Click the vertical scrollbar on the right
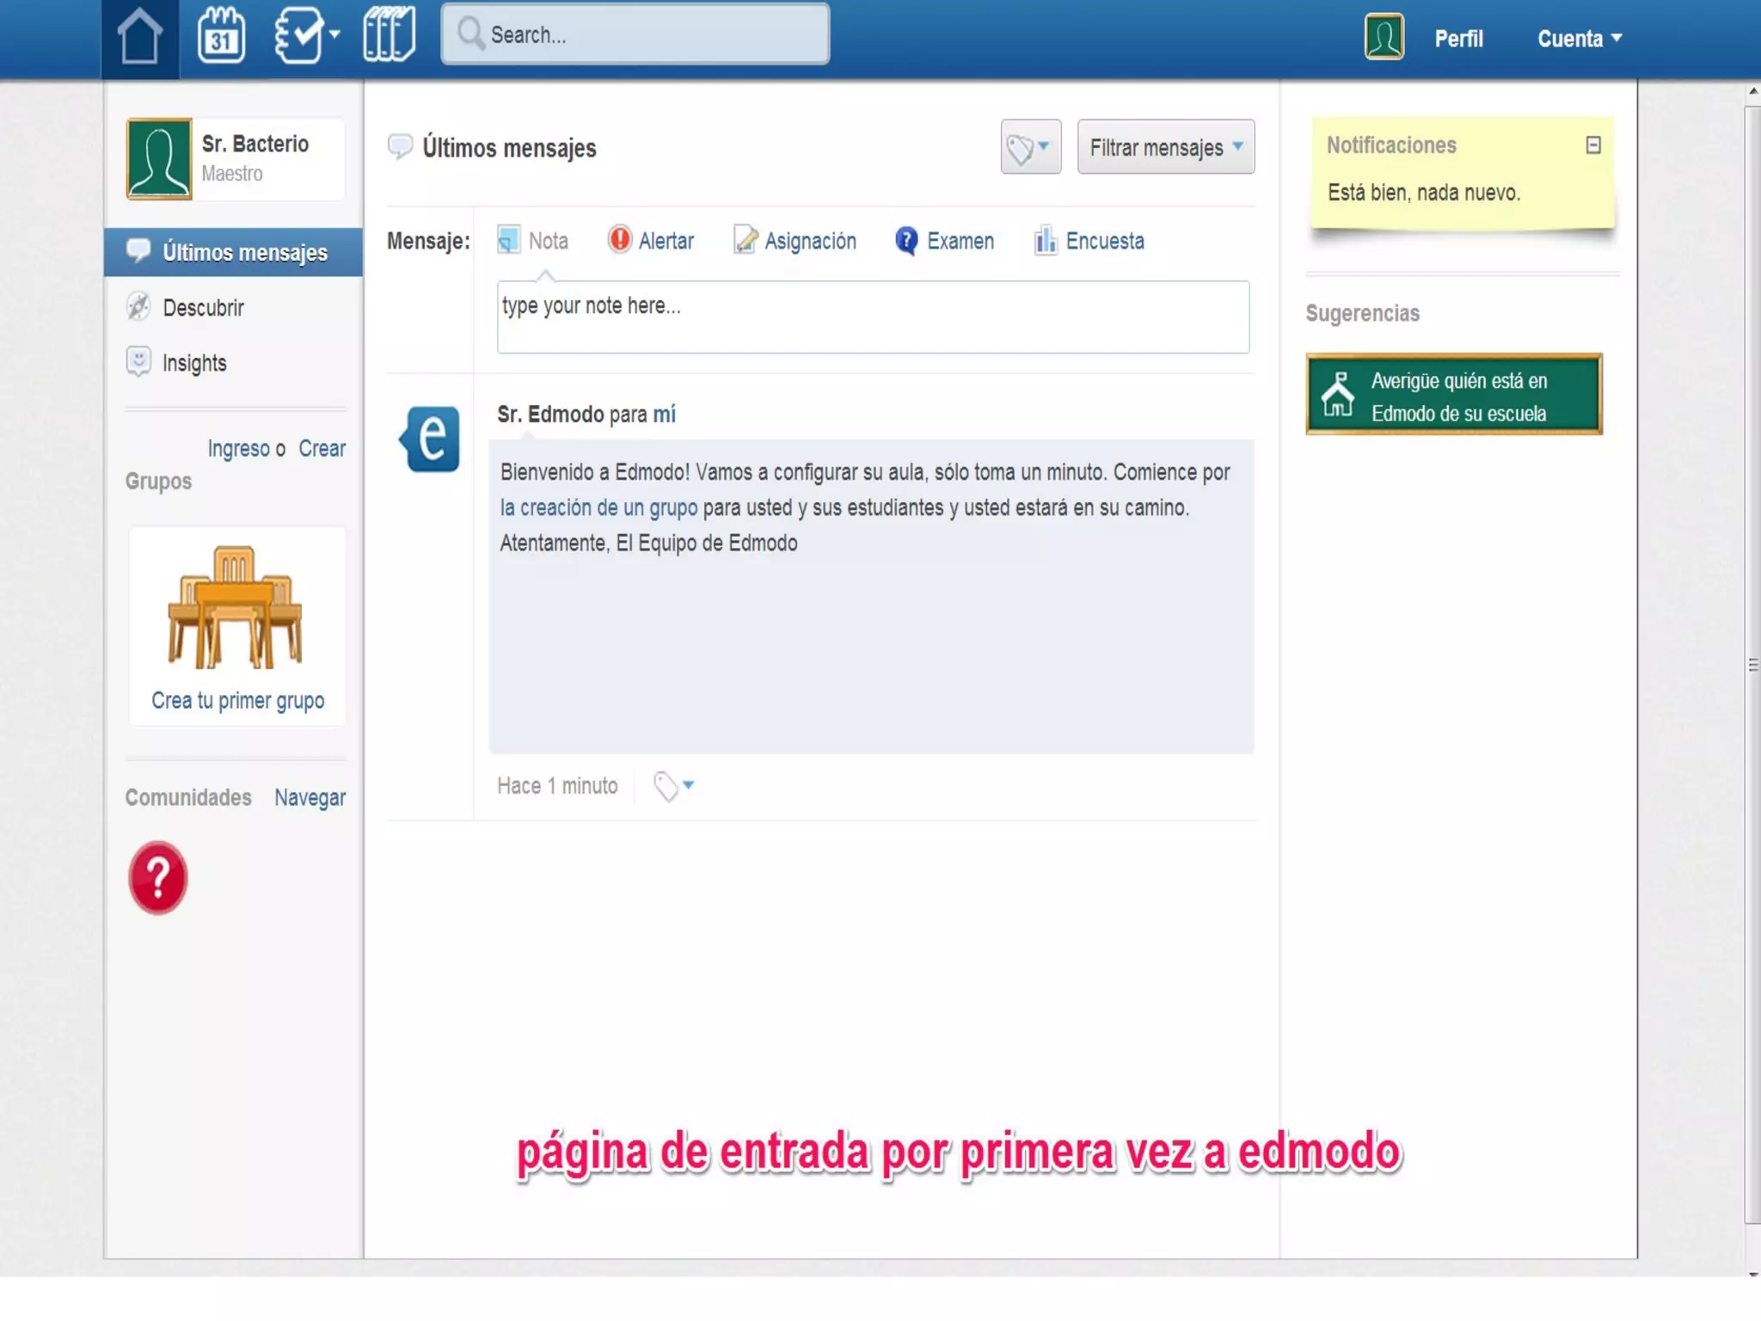This screenshot has height=1321, width=1761. (1752, 664)
